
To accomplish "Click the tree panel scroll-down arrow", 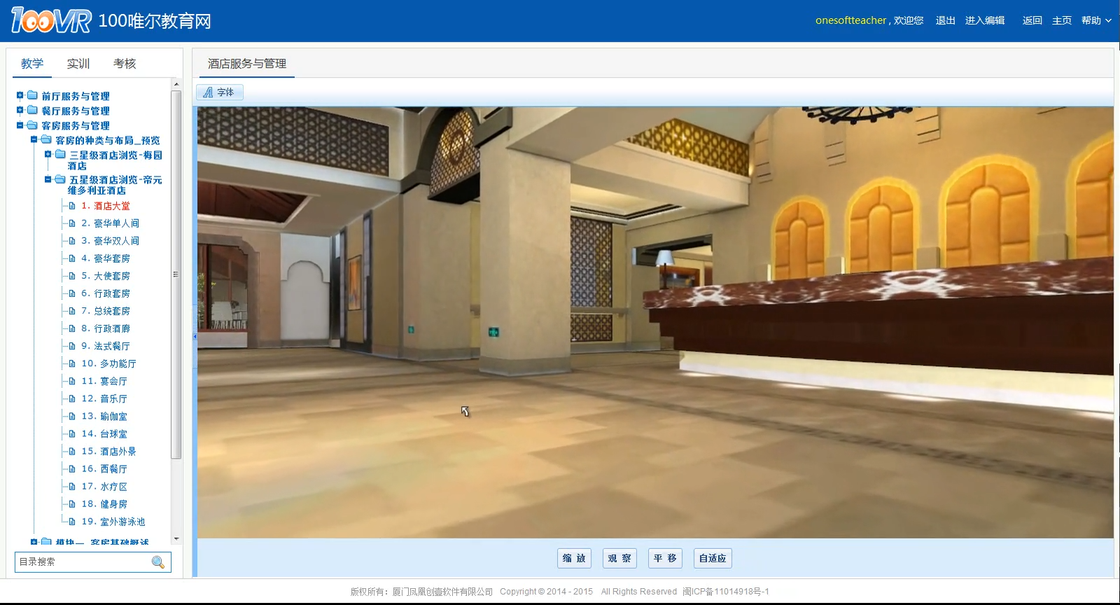I will [x=176, y=538].
